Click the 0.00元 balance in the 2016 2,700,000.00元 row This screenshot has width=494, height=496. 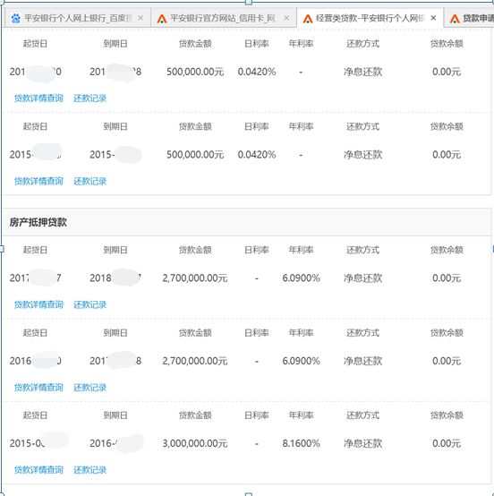click(x=447, y=361)
